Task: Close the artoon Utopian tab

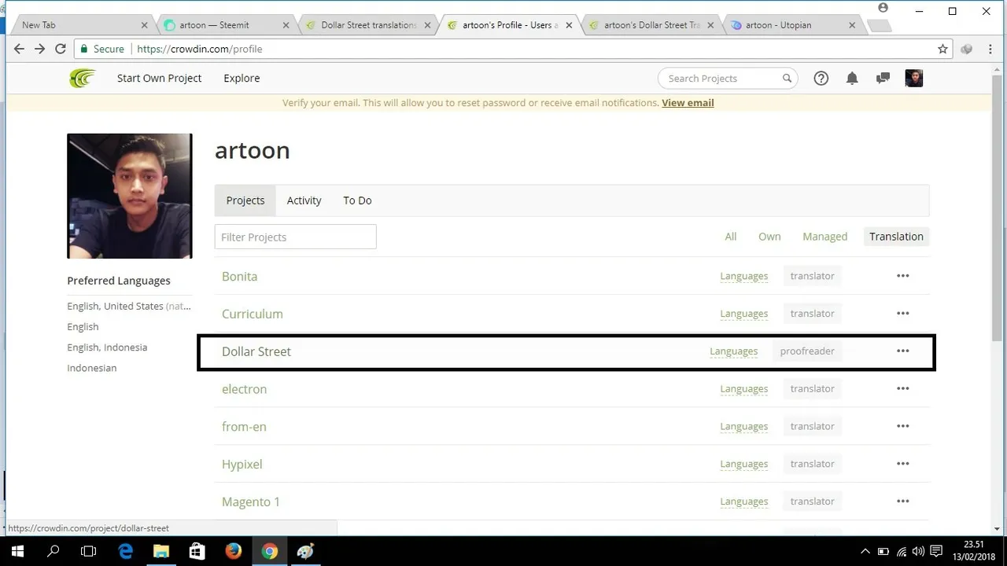Action: (x=852, y=25)
